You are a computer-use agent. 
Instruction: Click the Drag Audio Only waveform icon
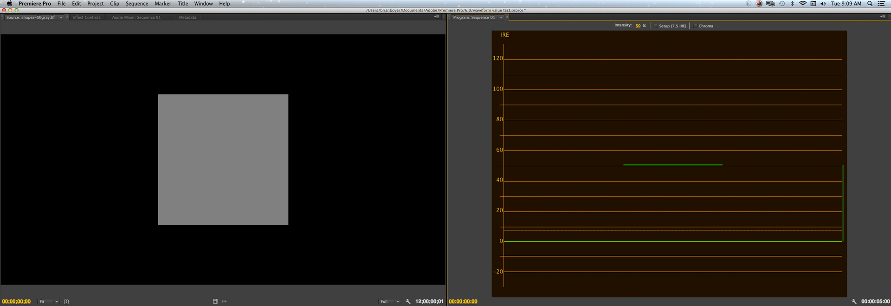[x=225, y=301]
